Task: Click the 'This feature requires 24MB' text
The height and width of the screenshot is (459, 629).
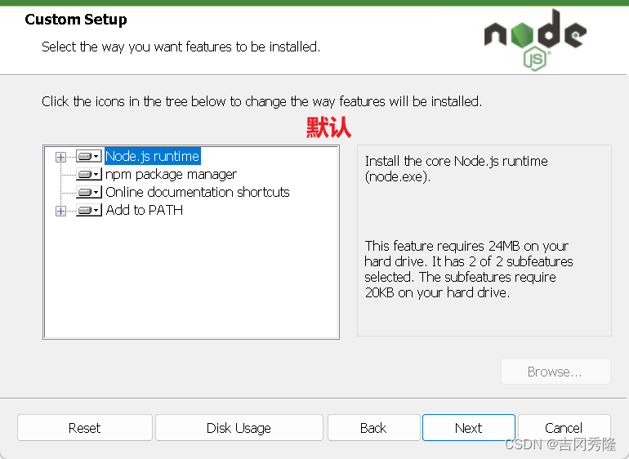Action: [469, 270]
